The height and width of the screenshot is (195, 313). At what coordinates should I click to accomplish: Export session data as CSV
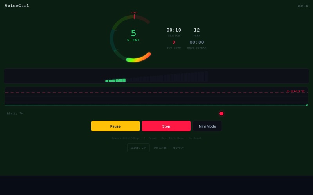(x=139, y=148)
